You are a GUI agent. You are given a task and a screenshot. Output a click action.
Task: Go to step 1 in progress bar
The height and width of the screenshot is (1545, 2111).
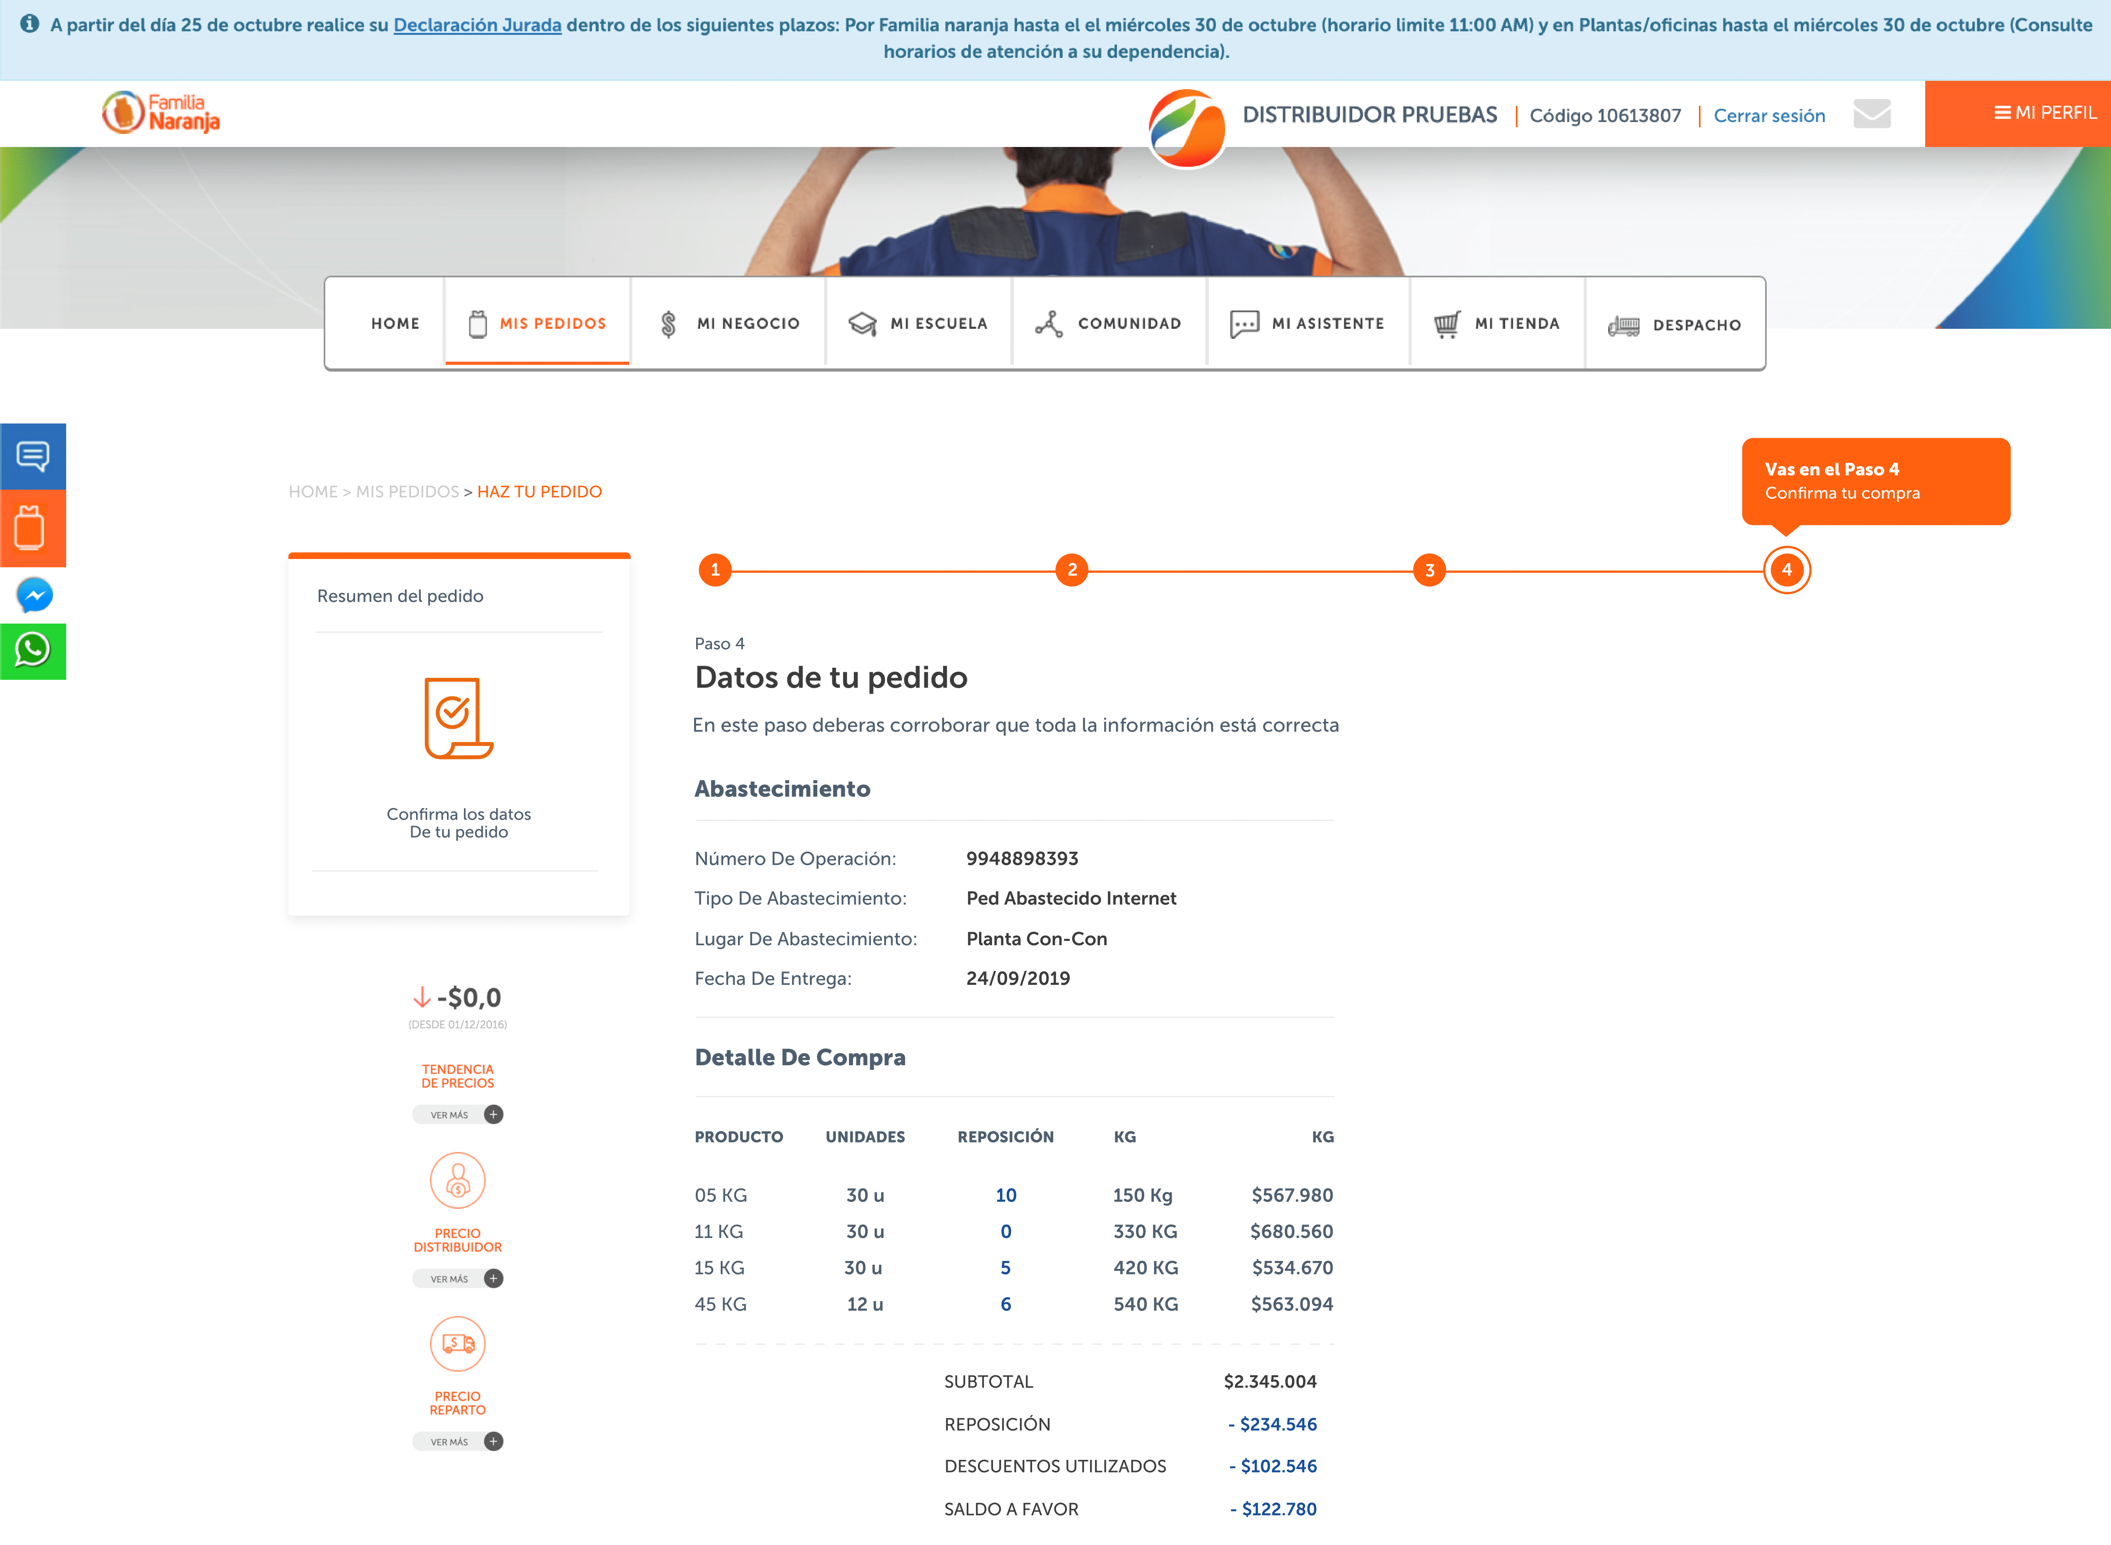tap(716, 570)
